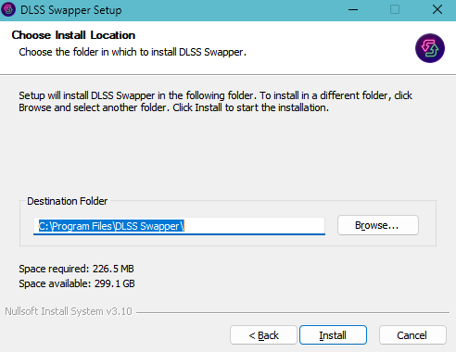456x352 pixels.
Task: Click the greyed-out maximize window icon
Action: [x=395, y=10]
